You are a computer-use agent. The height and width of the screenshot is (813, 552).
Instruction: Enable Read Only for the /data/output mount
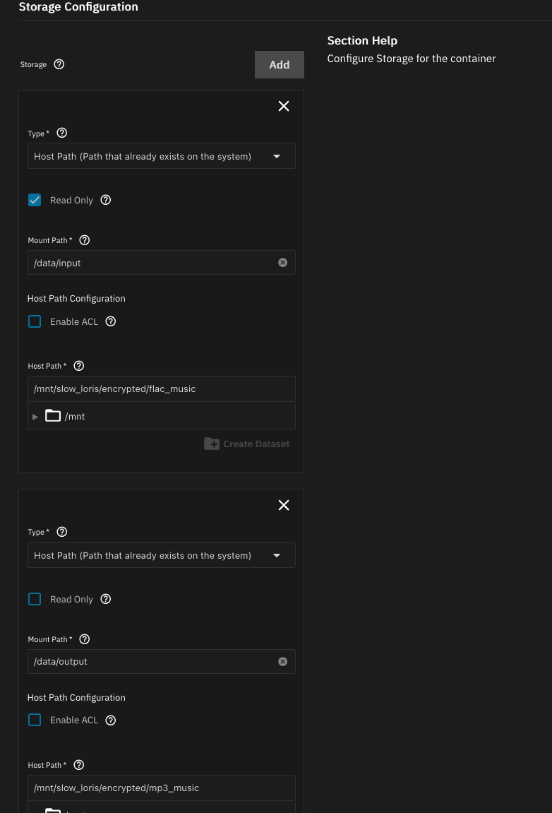pyautogui.click(x=35, y=599)
